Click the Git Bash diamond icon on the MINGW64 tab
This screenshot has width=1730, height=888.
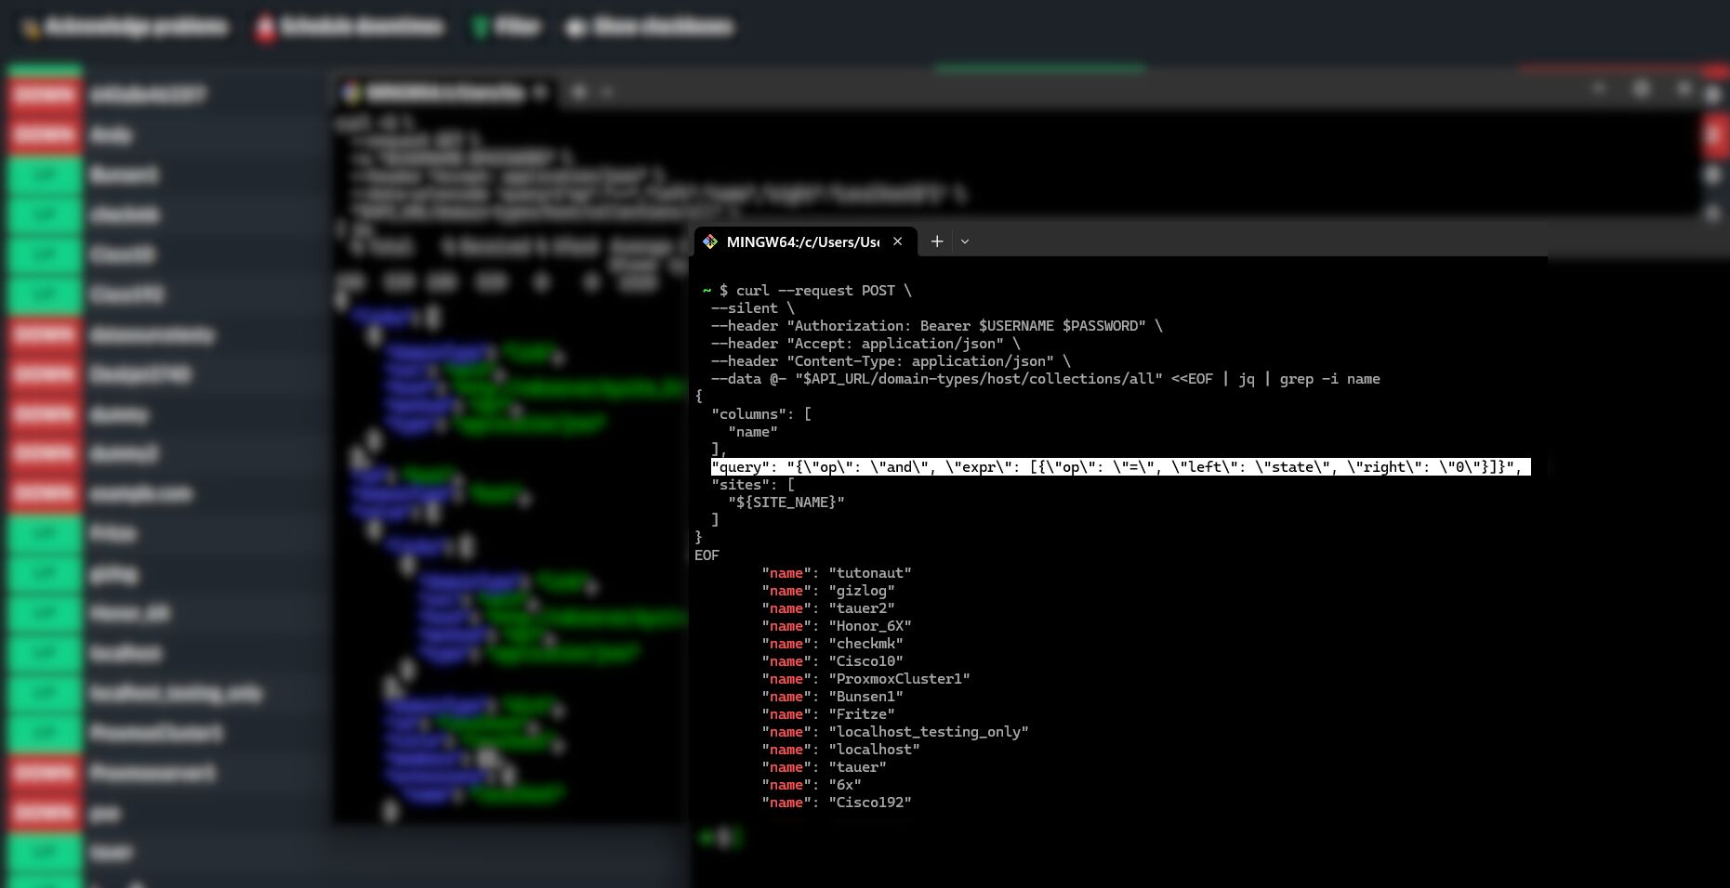(709, 242)
